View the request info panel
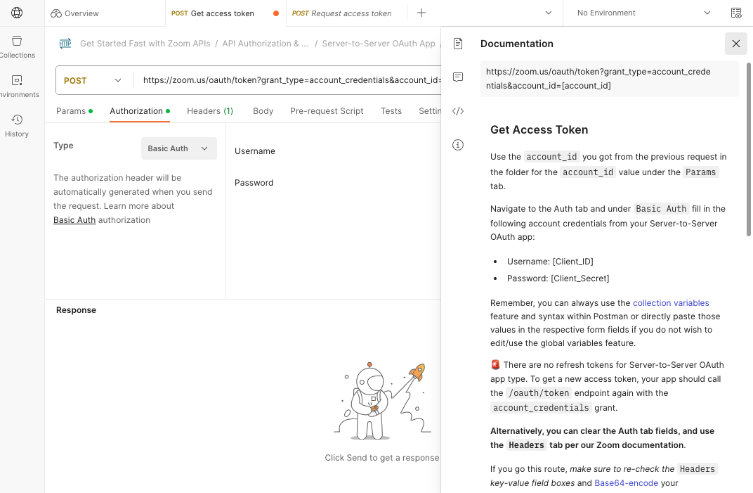Screen dimensions: 753x493 [458, 144]
